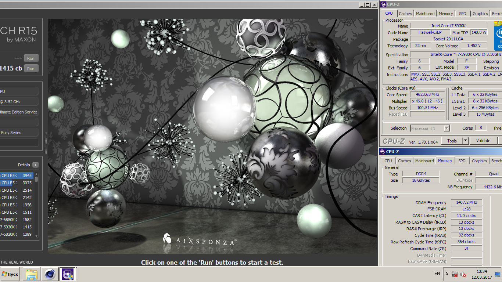Select ranking row with score 1956

(17, 205)
